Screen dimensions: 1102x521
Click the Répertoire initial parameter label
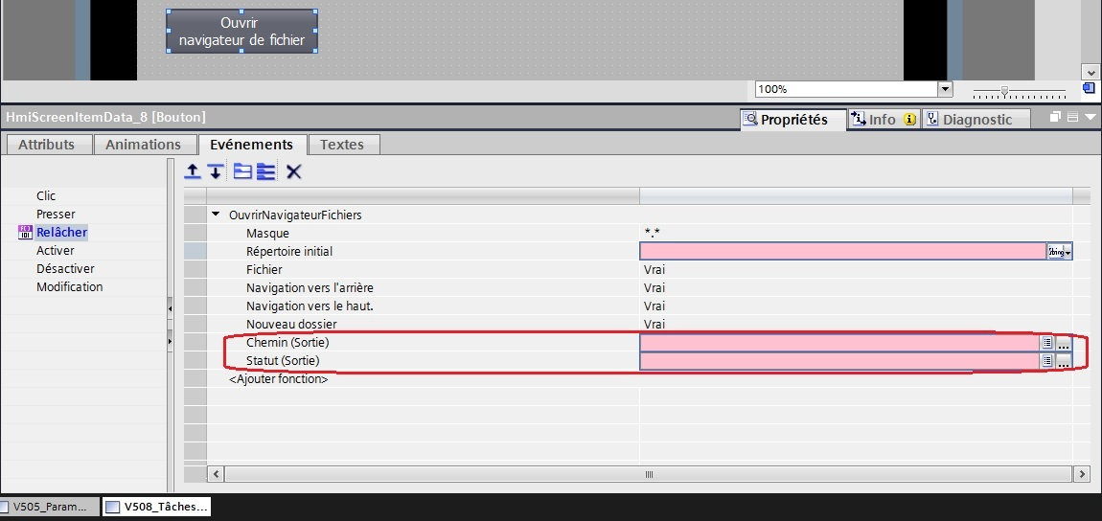(288, 251)
